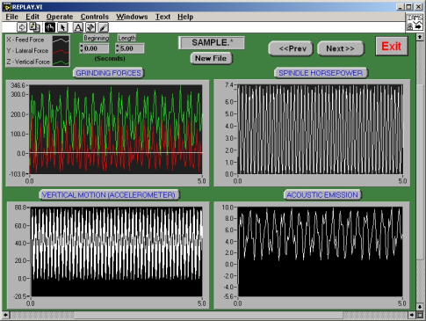Click the VI icon pane in top-right corner

click(x=415, y=22)
